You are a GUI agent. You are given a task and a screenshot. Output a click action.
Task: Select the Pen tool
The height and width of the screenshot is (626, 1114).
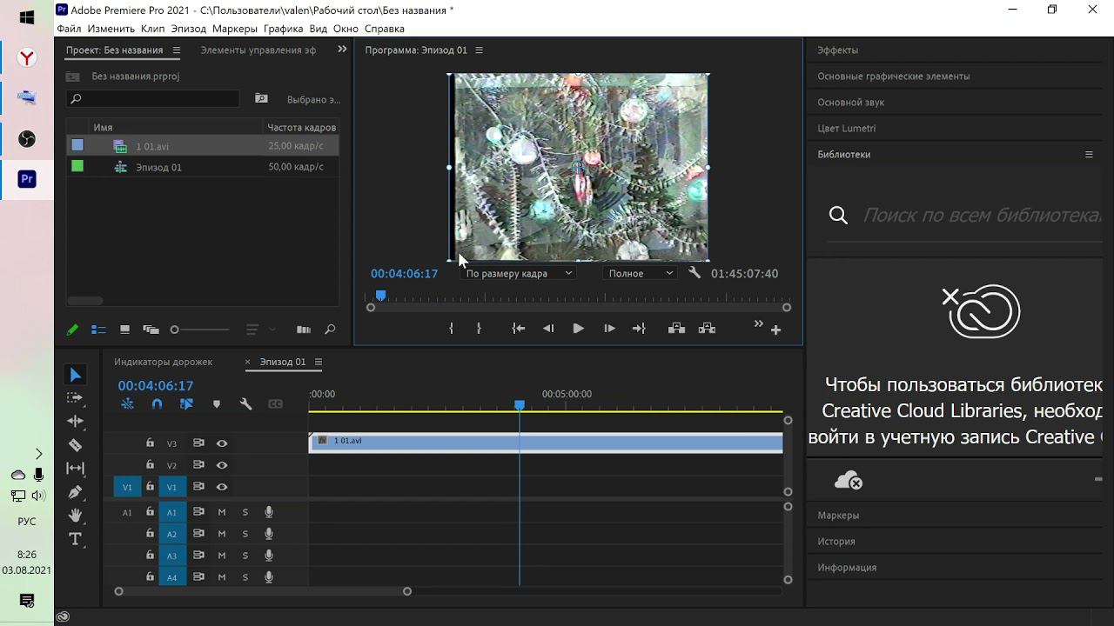(76, 492)
